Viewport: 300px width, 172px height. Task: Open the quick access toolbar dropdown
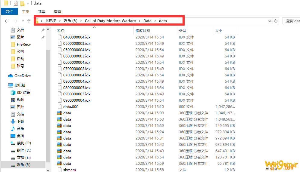(x=28, y=3)
